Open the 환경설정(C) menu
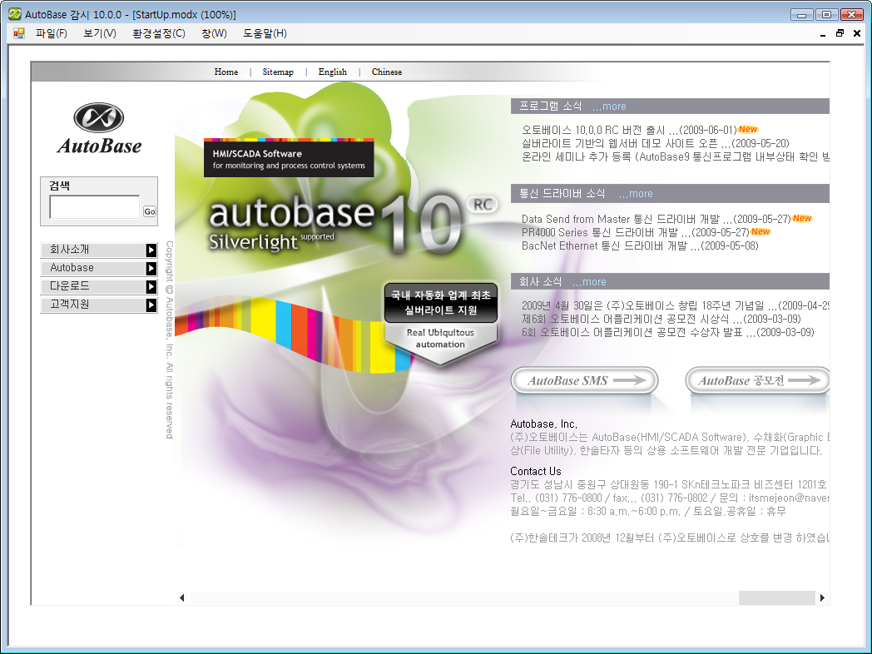This screenshot has width=872, height=654. click(158, 33)
